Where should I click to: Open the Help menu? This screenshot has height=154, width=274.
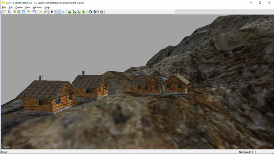pos(47,7)
